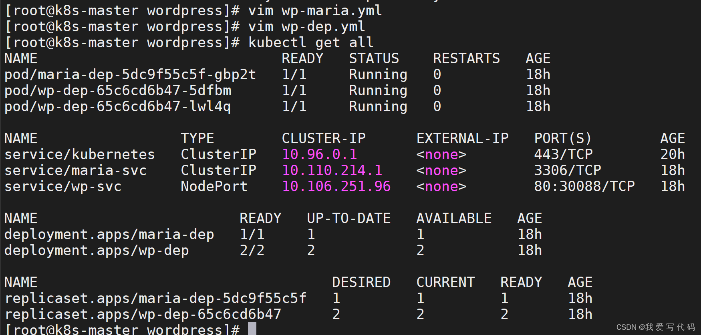Click NodePort type of wp-svc
Screen dimensions: 701x335
[214, 186]
